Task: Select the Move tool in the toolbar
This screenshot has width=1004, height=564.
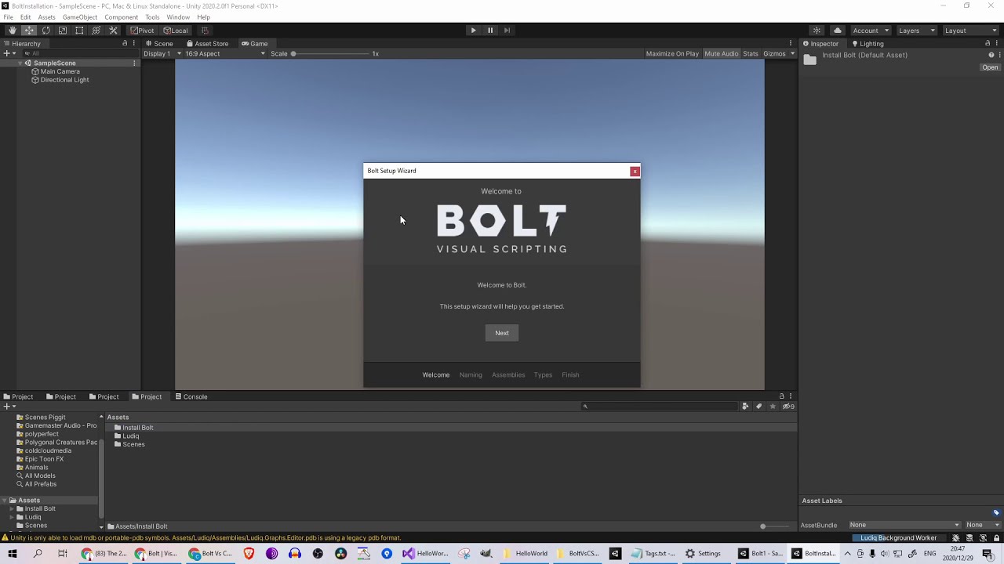Action: [29, 31]
